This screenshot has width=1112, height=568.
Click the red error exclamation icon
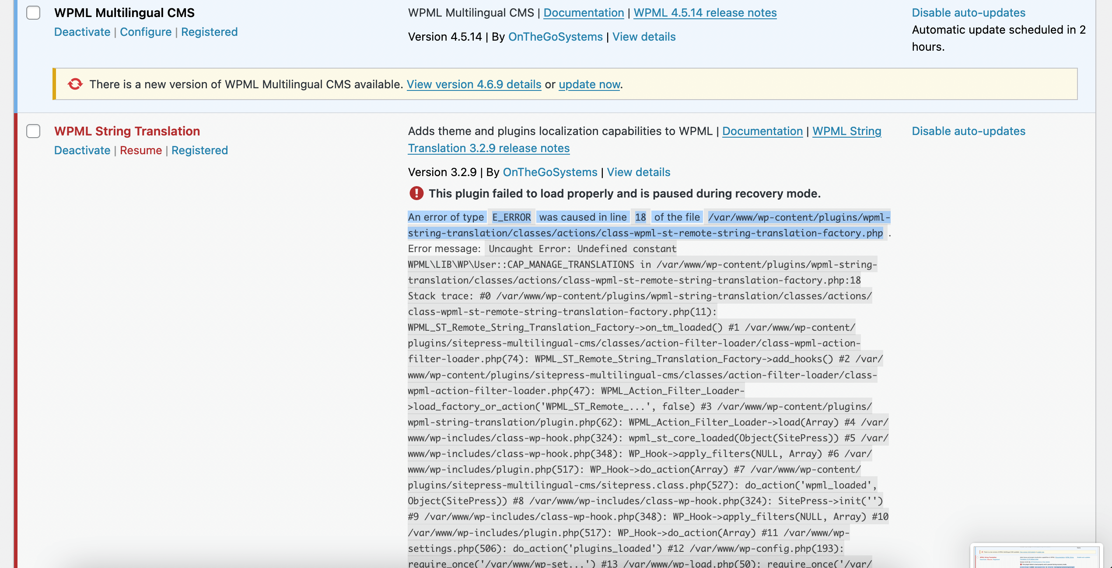pyautogui.click(x=416, y=193)
